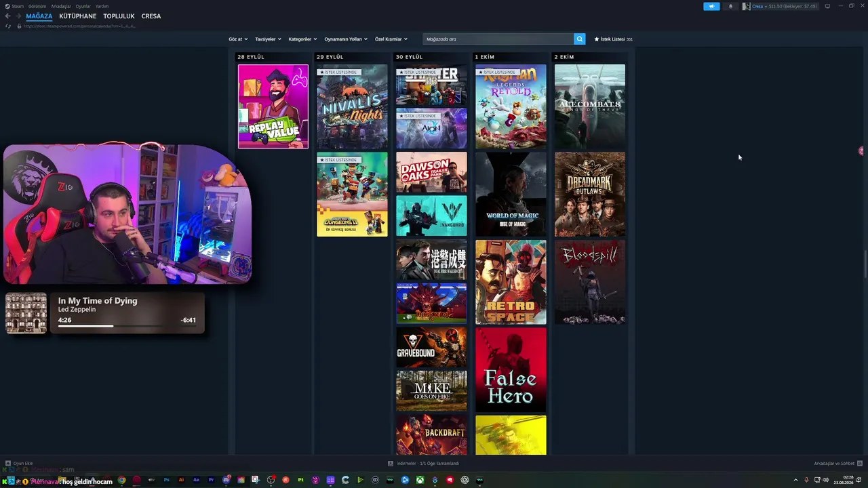
Task: Open the Ace Combat 8 thumbnail
Action: point(590,106)
